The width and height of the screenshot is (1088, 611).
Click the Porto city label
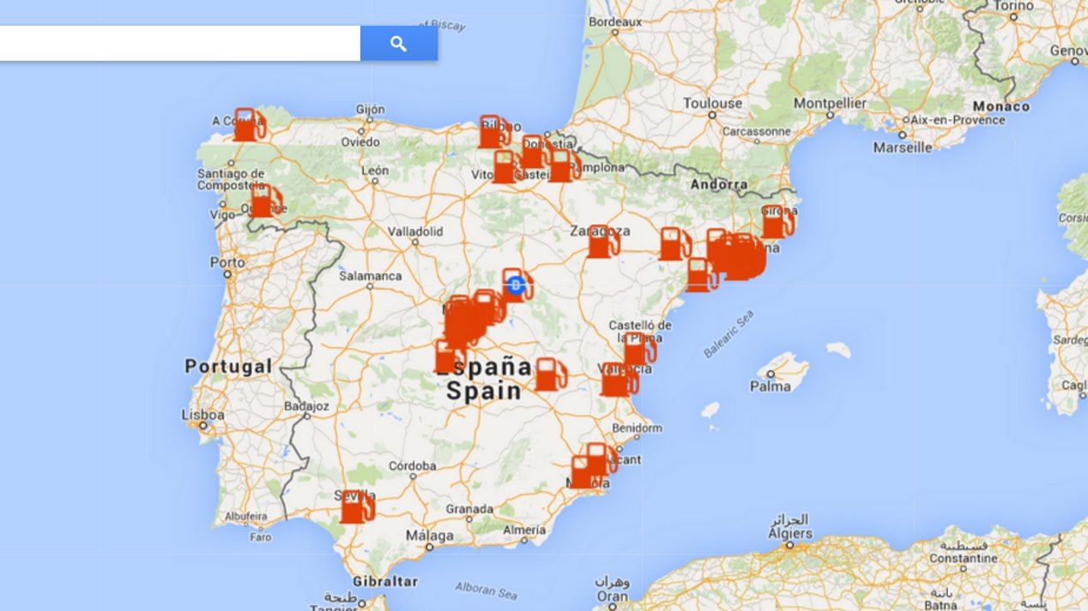click(227, 263)
